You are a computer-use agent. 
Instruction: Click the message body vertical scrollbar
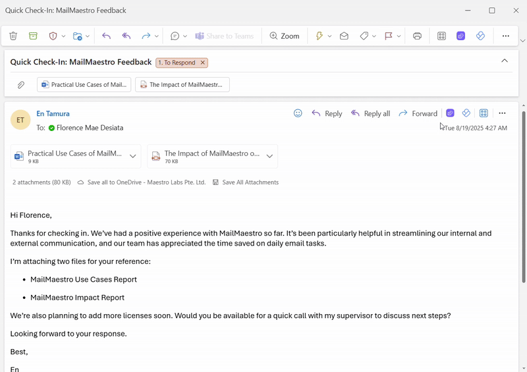pyautogui.click(x=524, y=197)
